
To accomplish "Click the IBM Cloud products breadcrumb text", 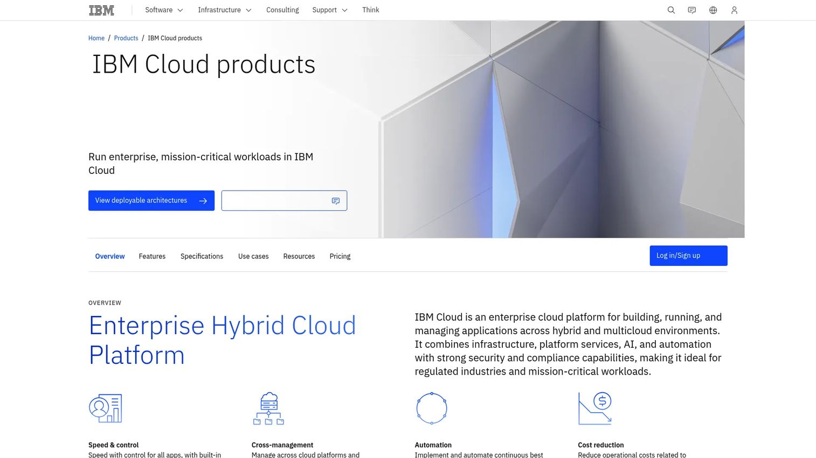I will click(175, 38).
